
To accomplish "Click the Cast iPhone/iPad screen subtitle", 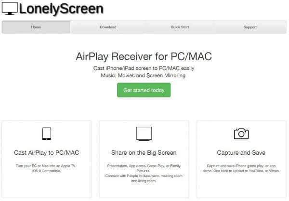I will pos(144,68).
